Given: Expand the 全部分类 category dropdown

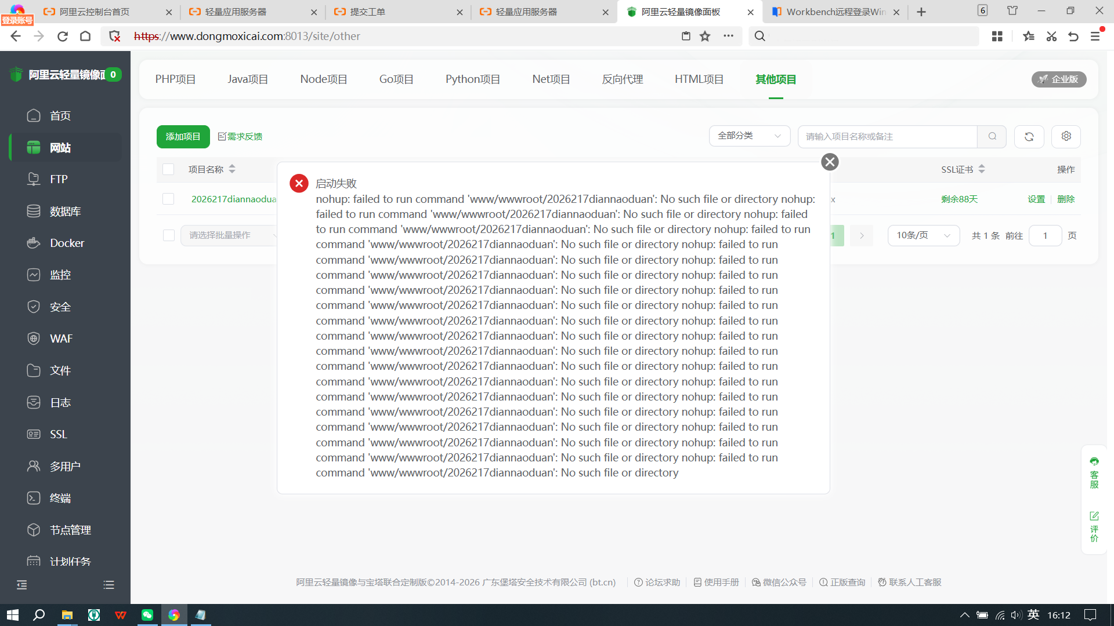Looking at the screenshot, I should pyautogui.click(x=749, y=136).
